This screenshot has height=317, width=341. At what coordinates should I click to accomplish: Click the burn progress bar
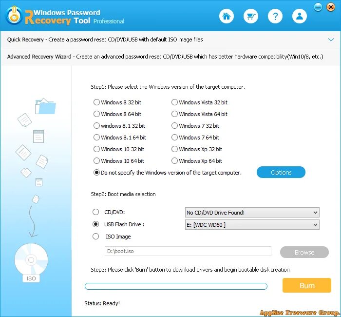coord(176,286)
